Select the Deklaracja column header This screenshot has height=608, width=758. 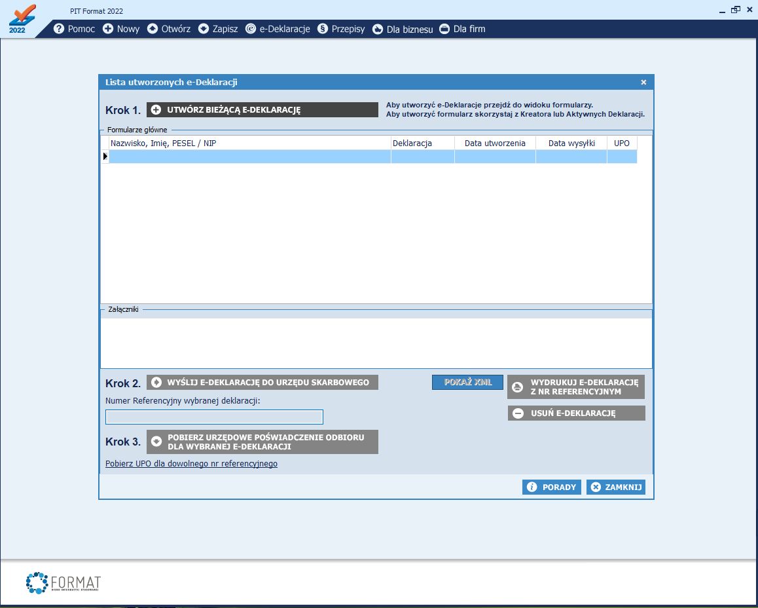pos(422,143)
